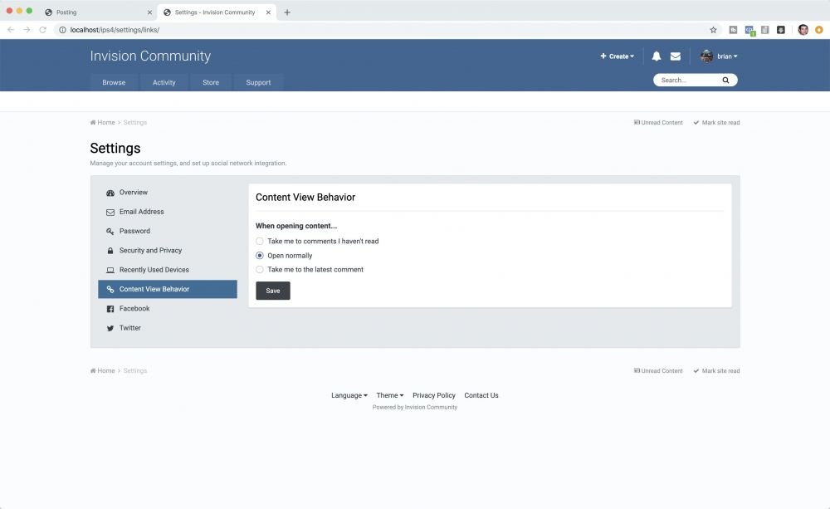This screenshot has height=509, width=830.
Task: Click bottom breadcrumb Home link
Action: [x=103, y=371]
